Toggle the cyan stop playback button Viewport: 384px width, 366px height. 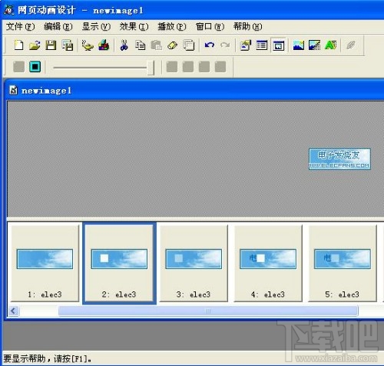(35, 67)
